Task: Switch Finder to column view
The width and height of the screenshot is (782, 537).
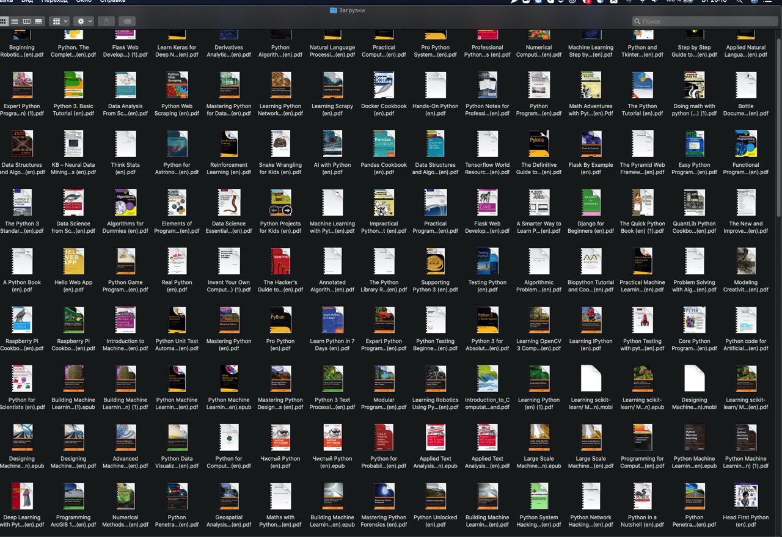Action: pyautogui.click(x=27, y=21)
